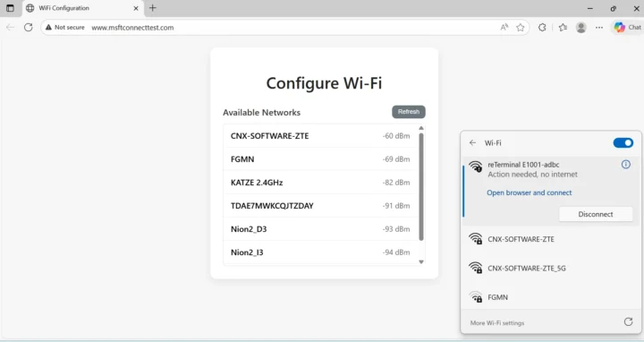Add this page to favorites
Screen dimensions: 644x342
coord(521,28)
